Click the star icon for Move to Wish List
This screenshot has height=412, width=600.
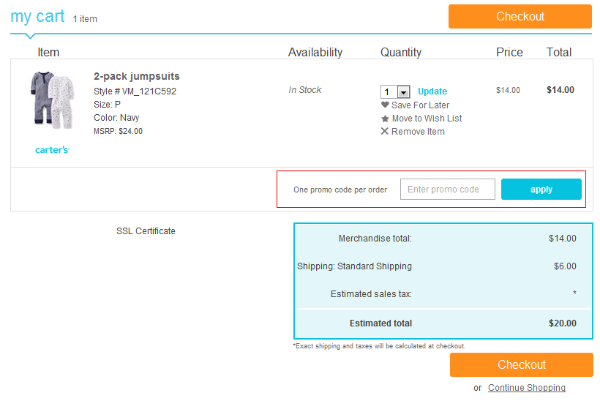[x=385, y=119]
